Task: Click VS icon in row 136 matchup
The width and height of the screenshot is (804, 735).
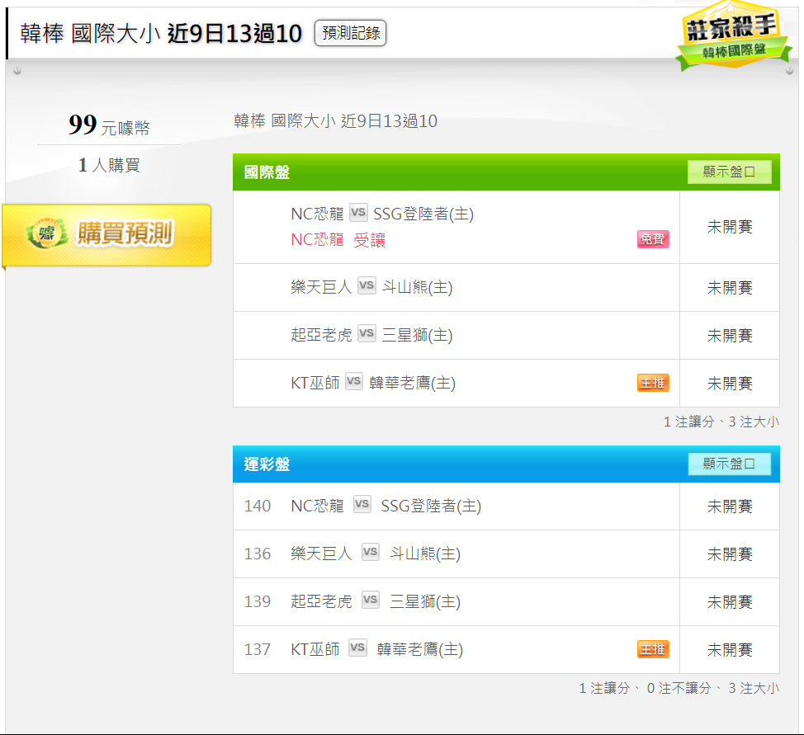Action: pos(370,552)
